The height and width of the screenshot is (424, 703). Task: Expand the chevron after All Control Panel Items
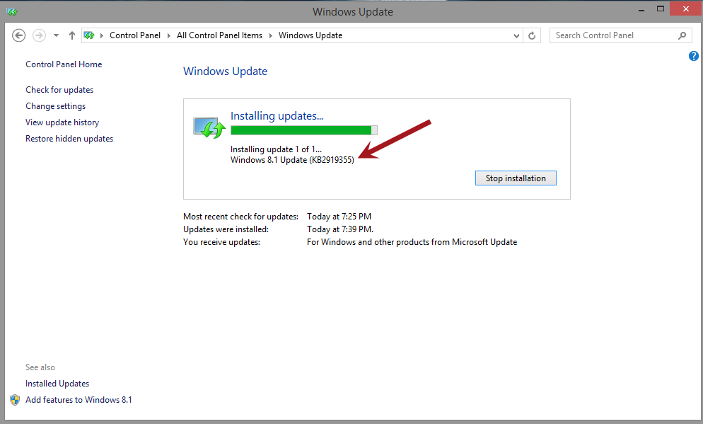pyautogui.click(x=271, y=35)
